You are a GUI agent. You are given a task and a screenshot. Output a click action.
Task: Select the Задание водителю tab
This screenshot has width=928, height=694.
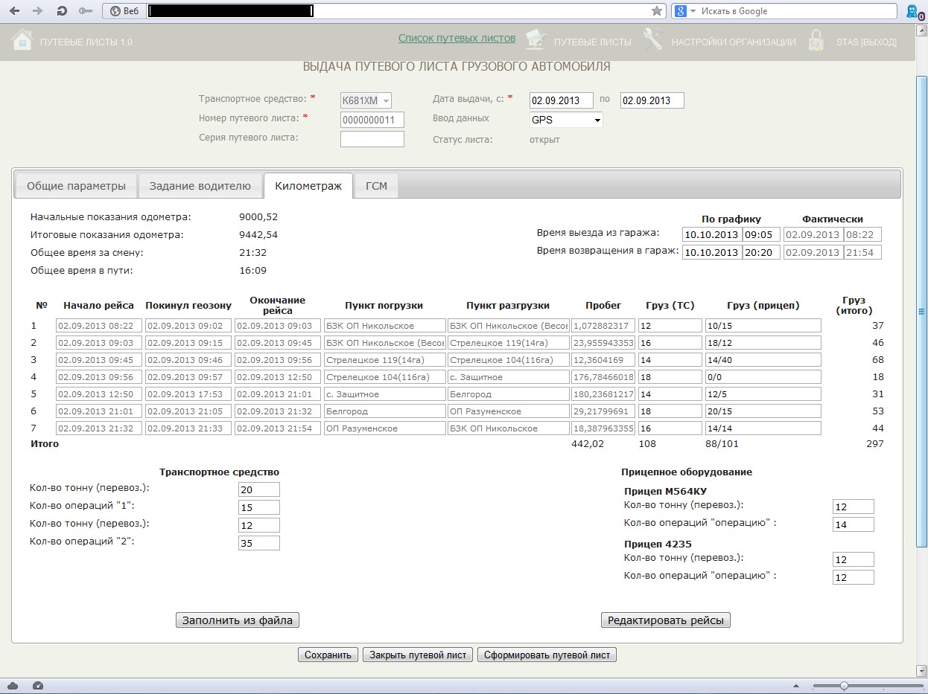pyautogui.click(x=200, y=186)
